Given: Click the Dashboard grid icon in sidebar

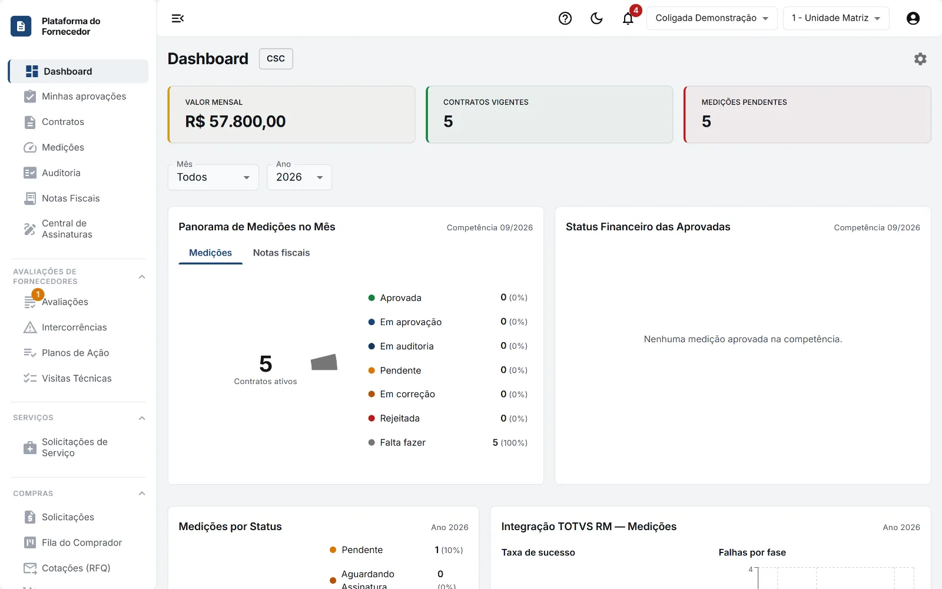Looking at the screenshot, I should (32, 71).
